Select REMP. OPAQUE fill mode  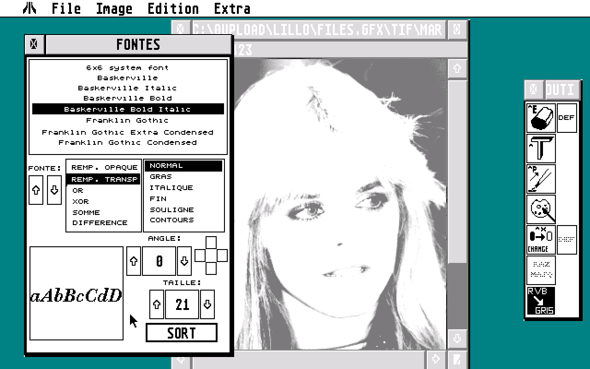[102, 167]
